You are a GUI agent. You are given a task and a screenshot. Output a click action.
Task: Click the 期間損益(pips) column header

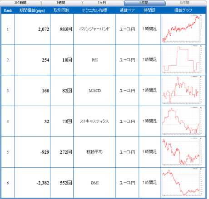coord(32,10)
